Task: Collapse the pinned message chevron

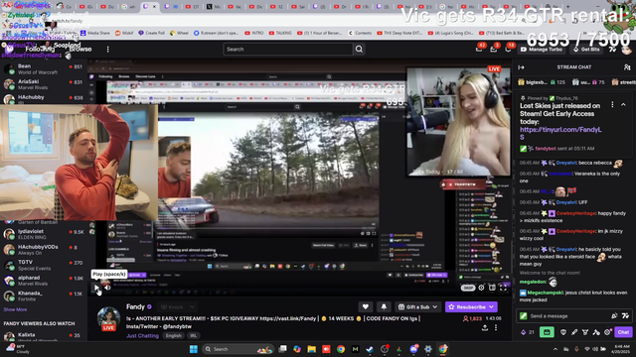Action: [623, 105]
